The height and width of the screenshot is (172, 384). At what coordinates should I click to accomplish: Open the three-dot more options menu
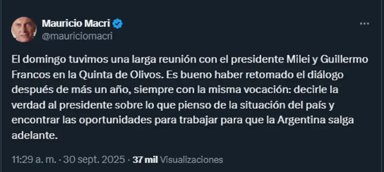[x=364, y=23]
